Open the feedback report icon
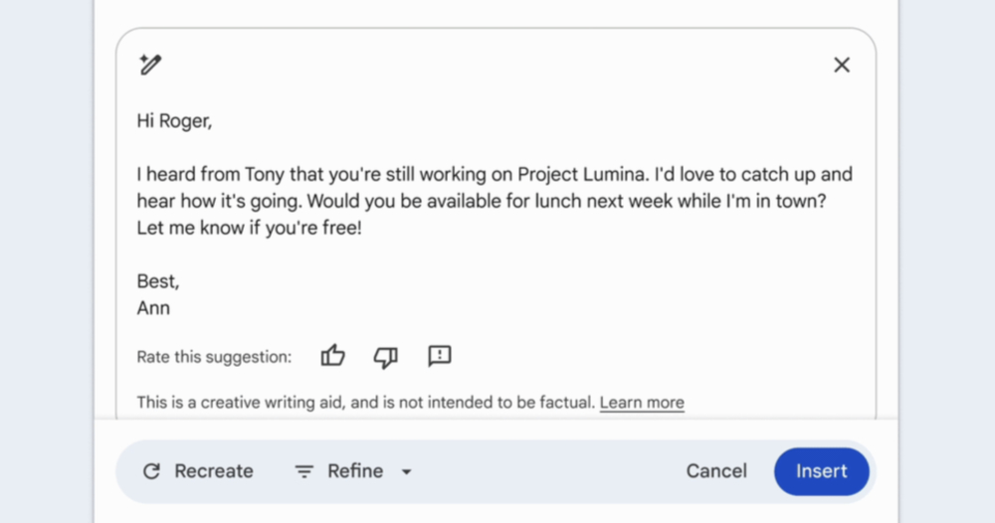This screenshot has height=523, width=995. coord(439,356)
